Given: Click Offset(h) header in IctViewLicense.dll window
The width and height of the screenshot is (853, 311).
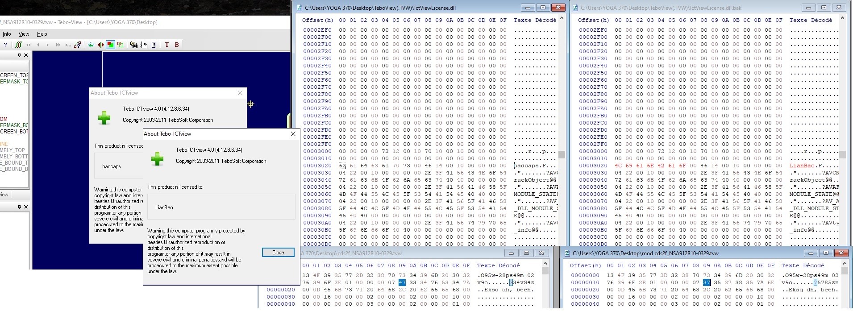Looking at the screenshot, I should (317, 20).
